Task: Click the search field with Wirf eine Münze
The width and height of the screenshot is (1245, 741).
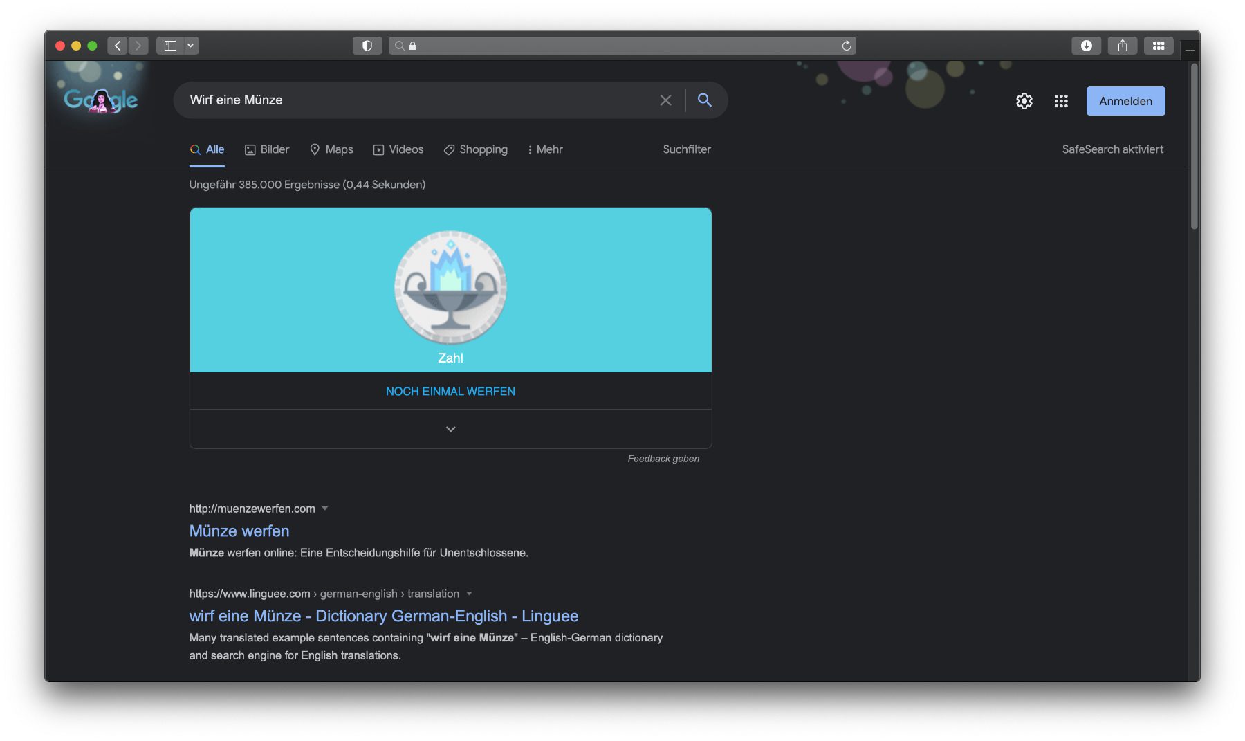Action: click(x=415, y=100)
